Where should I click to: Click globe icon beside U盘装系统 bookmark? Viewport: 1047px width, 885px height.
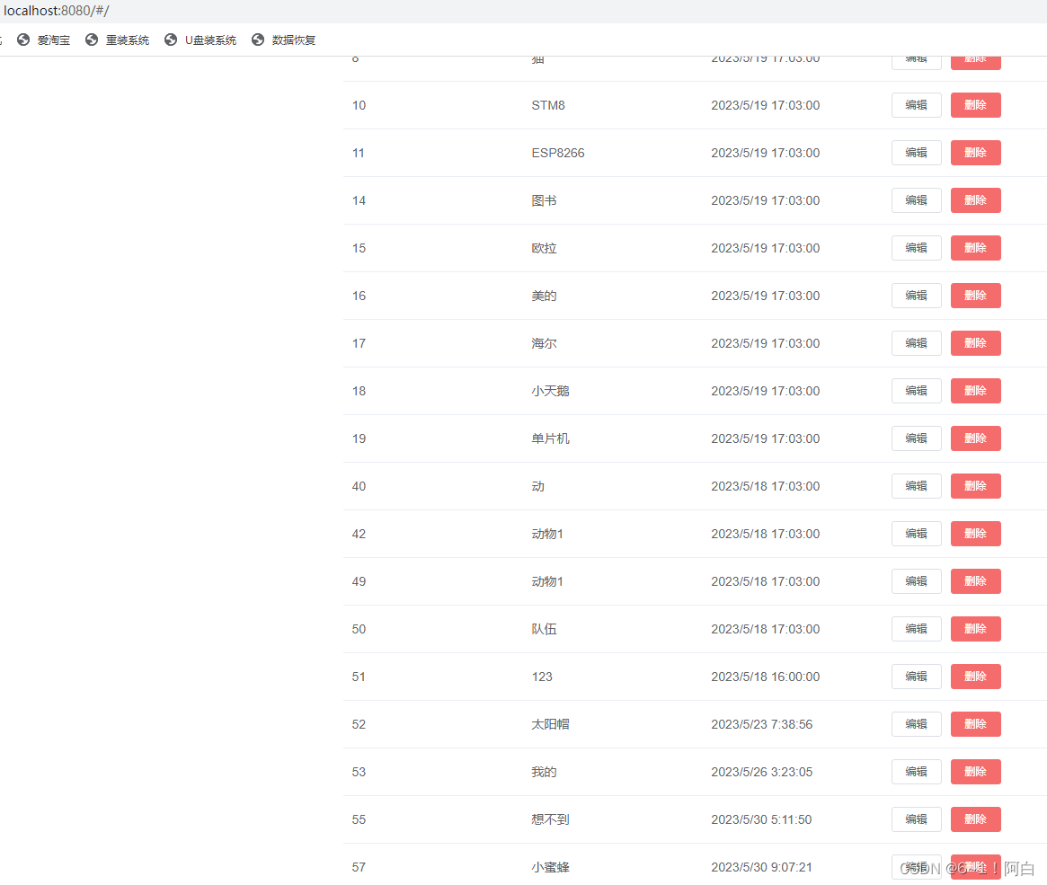click(171, 40)
